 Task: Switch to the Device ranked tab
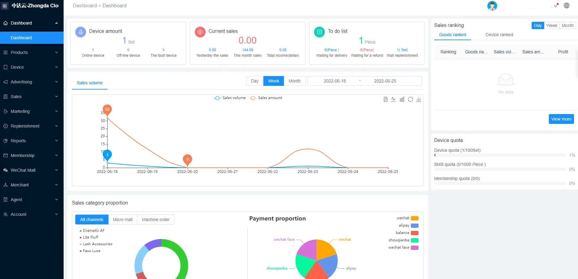(499, 35)
